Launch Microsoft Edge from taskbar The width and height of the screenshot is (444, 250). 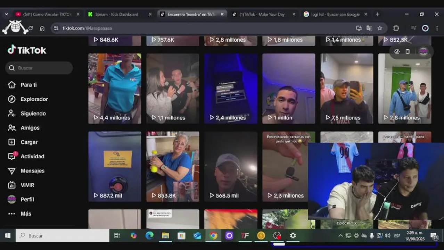point(150,236)
